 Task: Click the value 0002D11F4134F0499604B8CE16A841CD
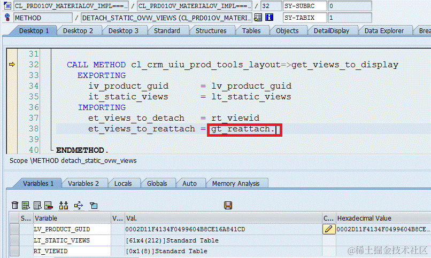coord(185,229)
